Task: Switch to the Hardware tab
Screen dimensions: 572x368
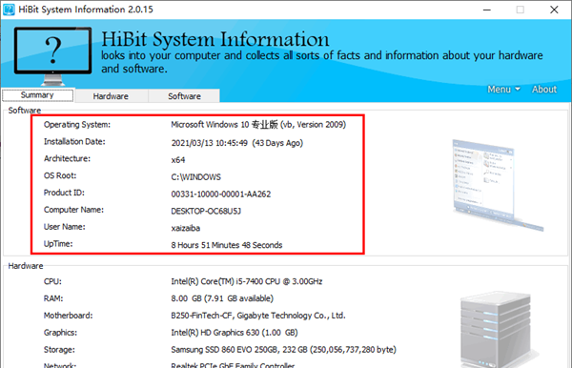Action: 111,96
